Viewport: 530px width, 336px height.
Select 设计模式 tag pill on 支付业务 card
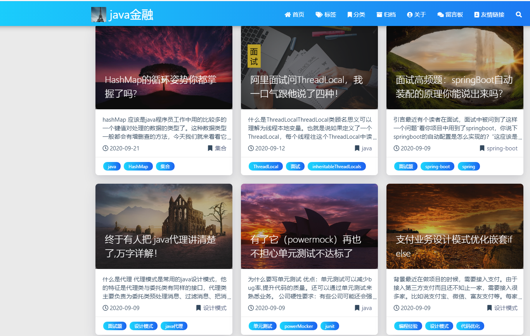point(439,326)
